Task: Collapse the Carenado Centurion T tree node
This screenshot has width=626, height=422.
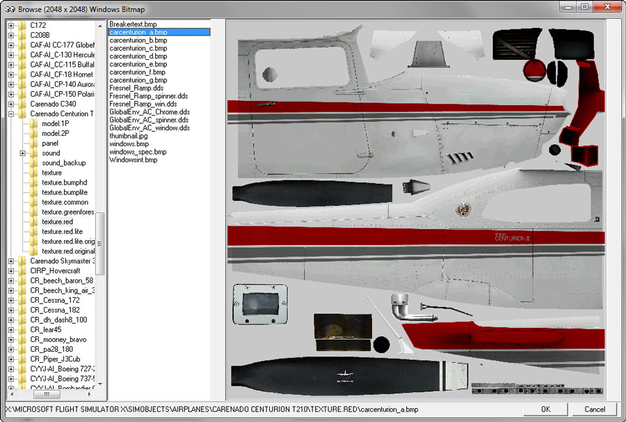Action: [x=11, y=114]
